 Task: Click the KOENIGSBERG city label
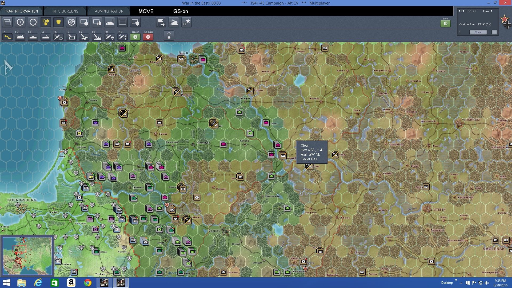pyautogui.click(x=22, y=200)
